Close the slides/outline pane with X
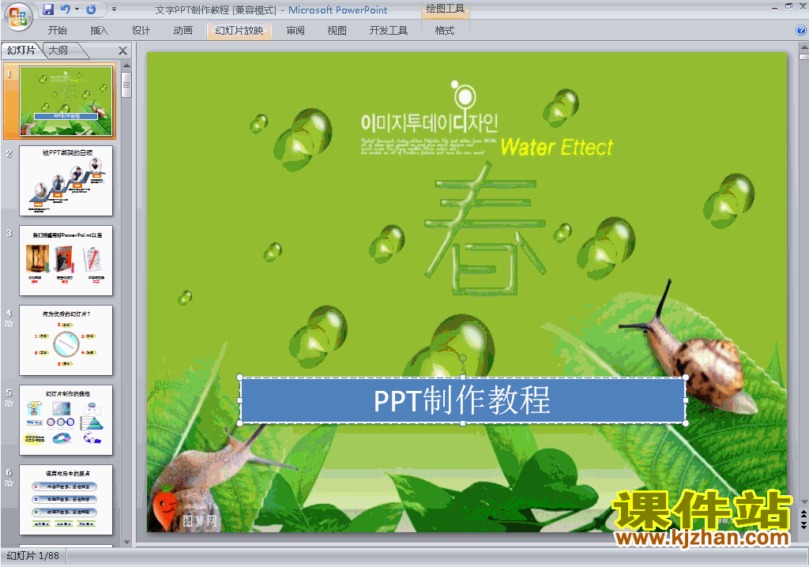This screenshot has height=567, width=809. tap(122, 51)
